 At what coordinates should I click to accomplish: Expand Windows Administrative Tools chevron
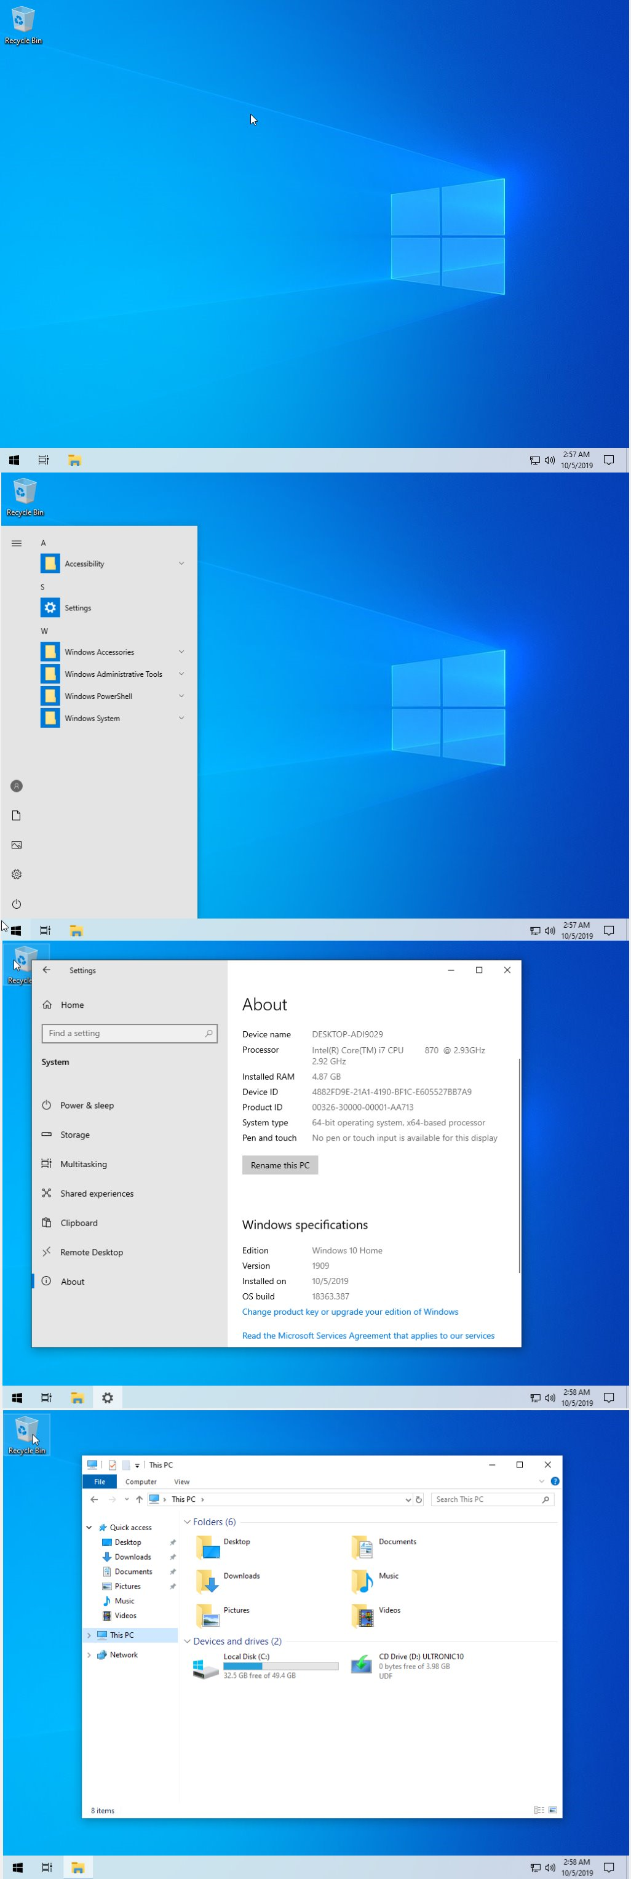[x=181, y=674]
